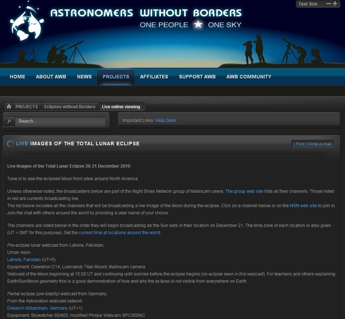The image size is (345, 319).
Task: Click the Text Size label
Action: pyautogui.click(x=308, y=4)
